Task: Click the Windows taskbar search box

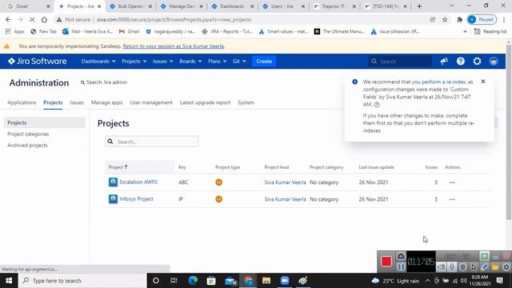Action: coord(82,281)
